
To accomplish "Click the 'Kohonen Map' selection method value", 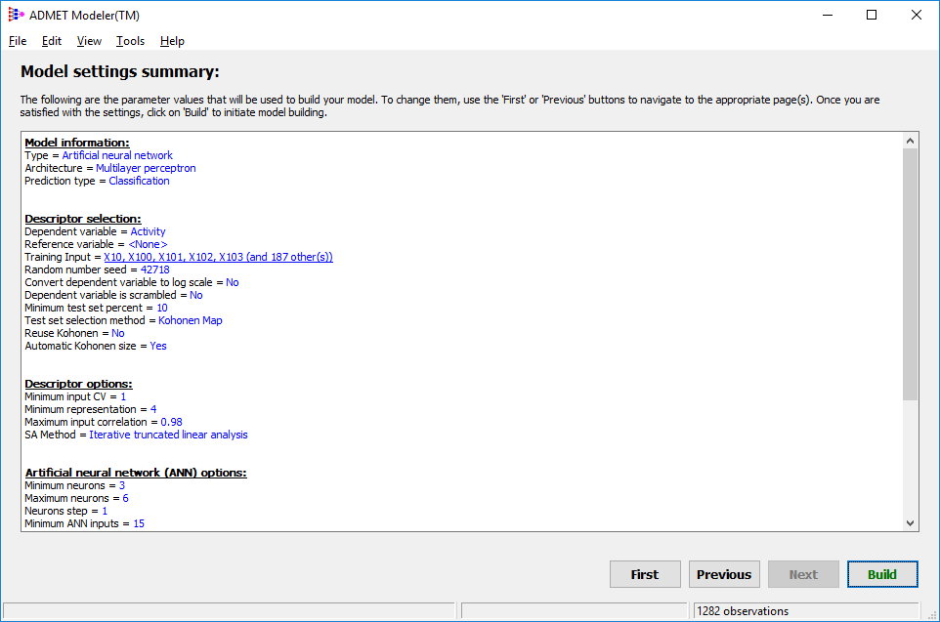I will click(190, 320).
